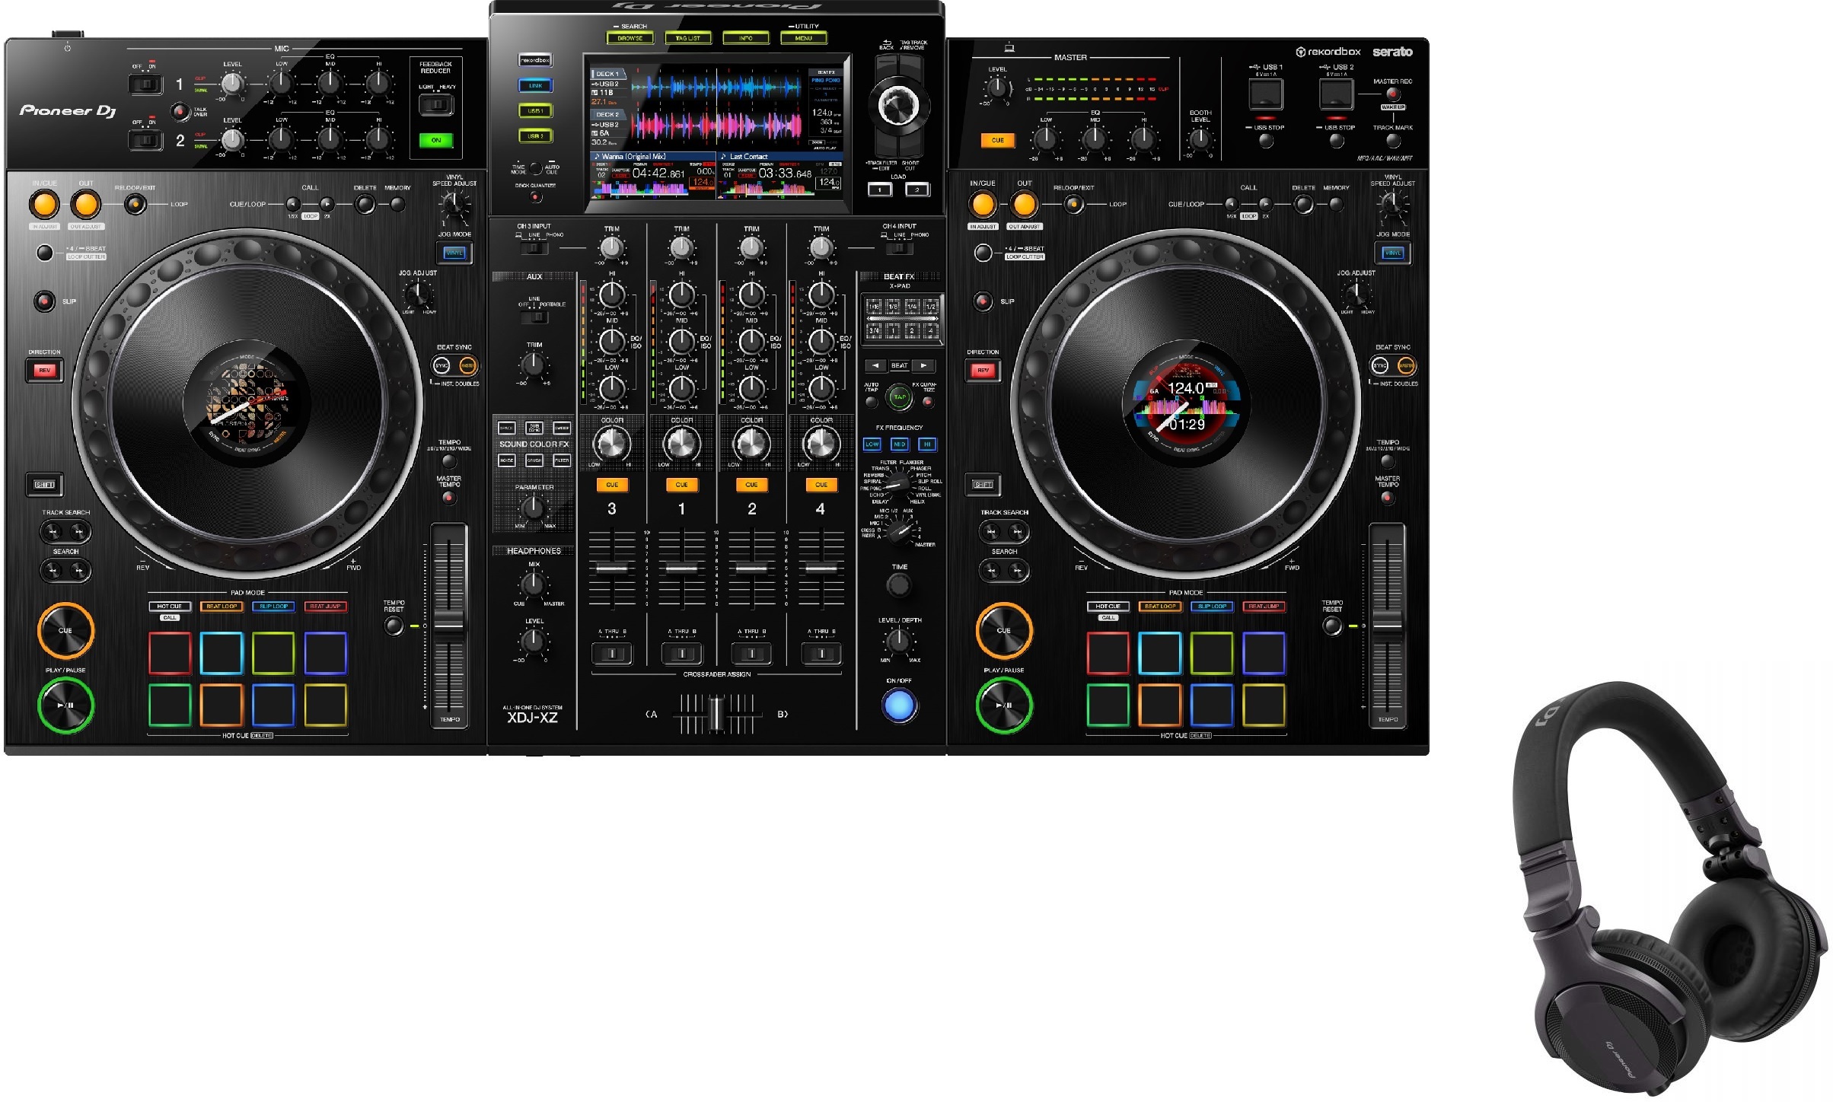1833x1102 pixels.
Task: Start master recording with MASTER REC
Action: (1392, 94)
